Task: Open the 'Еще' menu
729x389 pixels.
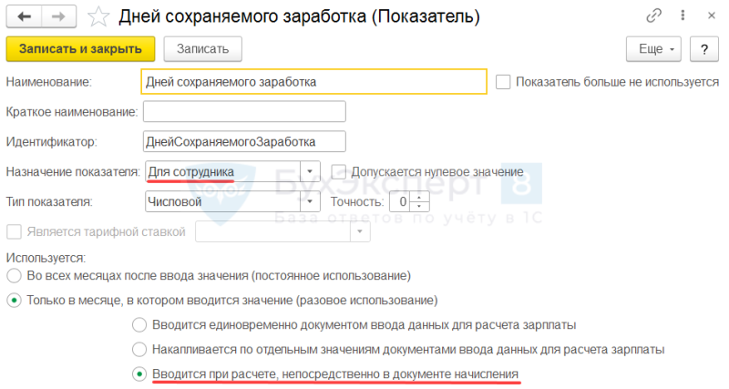Action: point(653,49)
